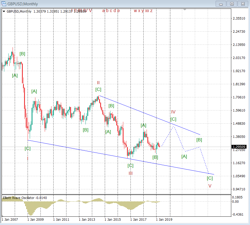Image resolution: width=250 pixels, height=225 pixels.
Task: Close the GBPUSD,Monthly chart window
Action: 243,4
